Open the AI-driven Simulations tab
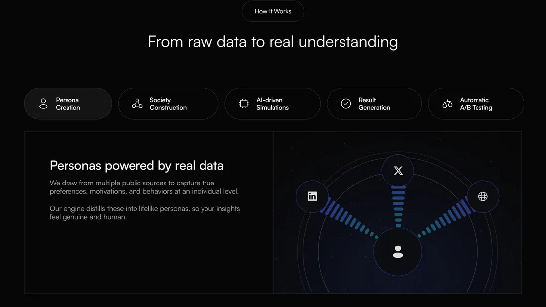The height and width of the screenshot is (307, 546). tap(273, 104)
